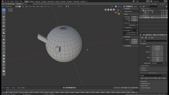Screen dimensions: 169x95
Task: Expand the Delta Transform panel
Action: [145, 66]
